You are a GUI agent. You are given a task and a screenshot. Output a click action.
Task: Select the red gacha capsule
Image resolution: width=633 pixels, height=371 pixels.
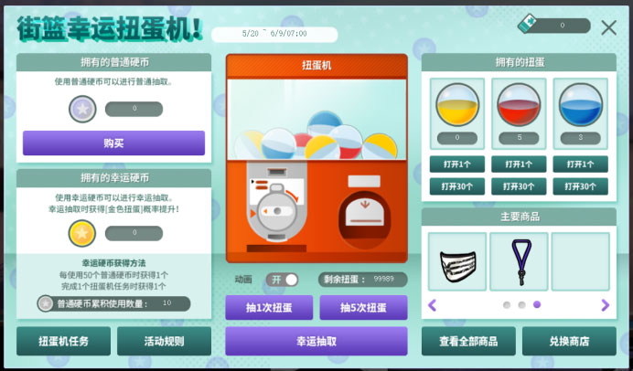(519, 105)
